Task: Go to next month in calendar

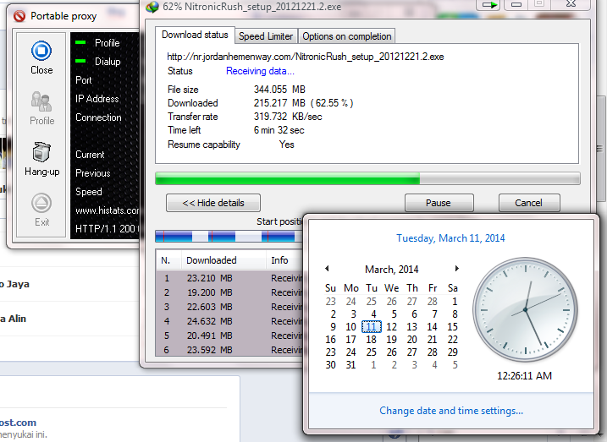Action: click(457, 269)
